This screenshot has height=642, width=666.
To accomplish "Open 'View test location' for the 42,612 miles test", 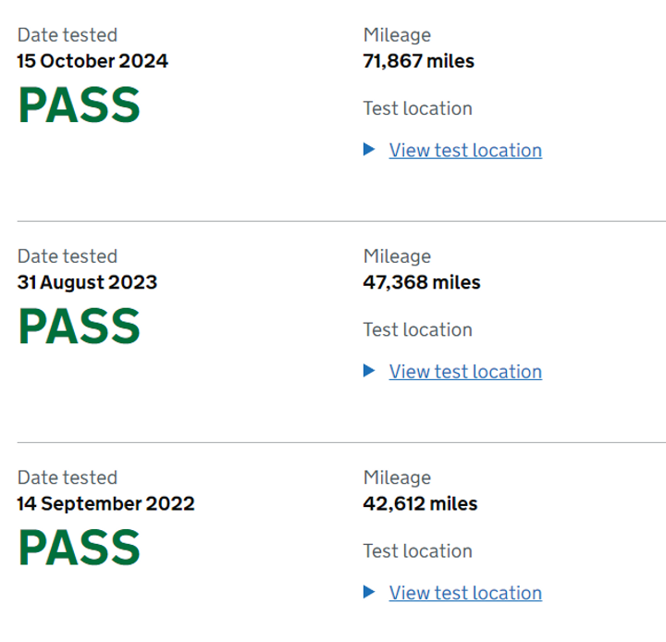I will coord(465,592).
